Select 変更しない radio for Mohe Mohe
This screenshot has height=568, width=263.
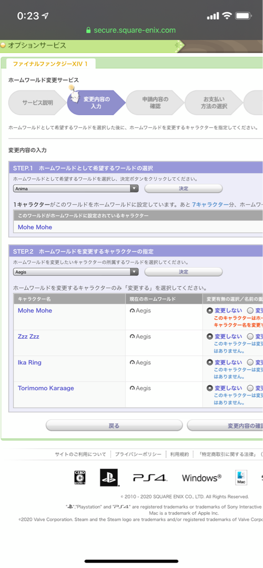click(x=210, y=311)
